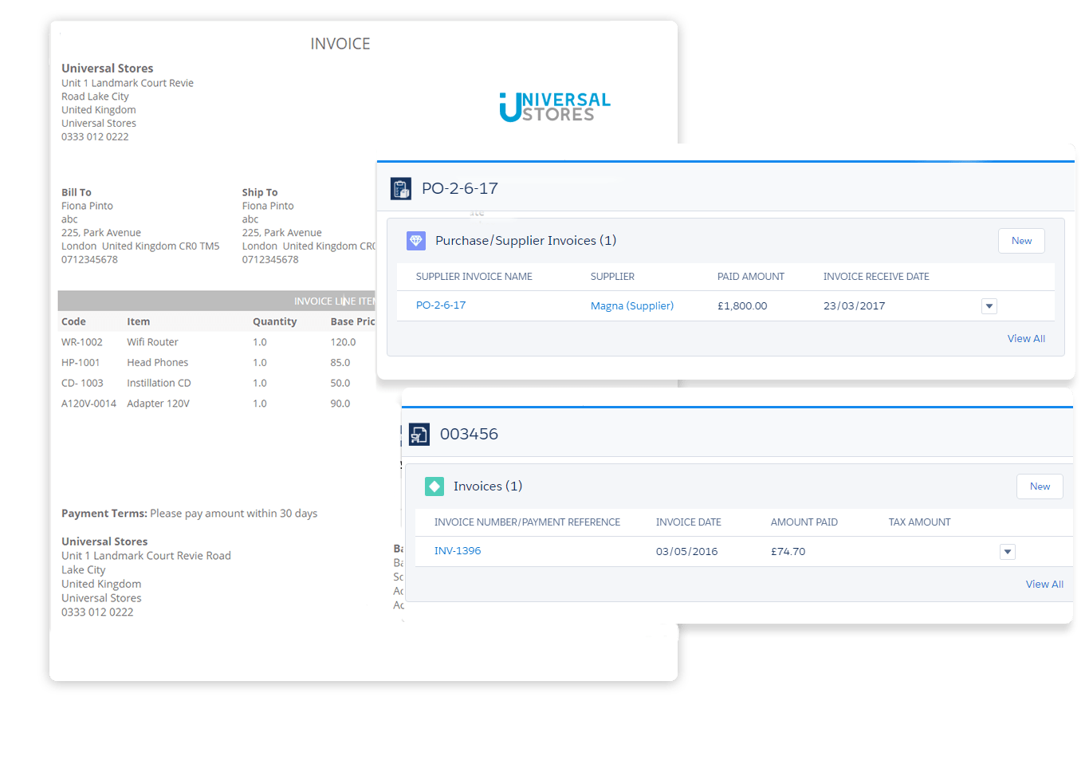Click the CD- 1003 code cell

coord(82,384)
